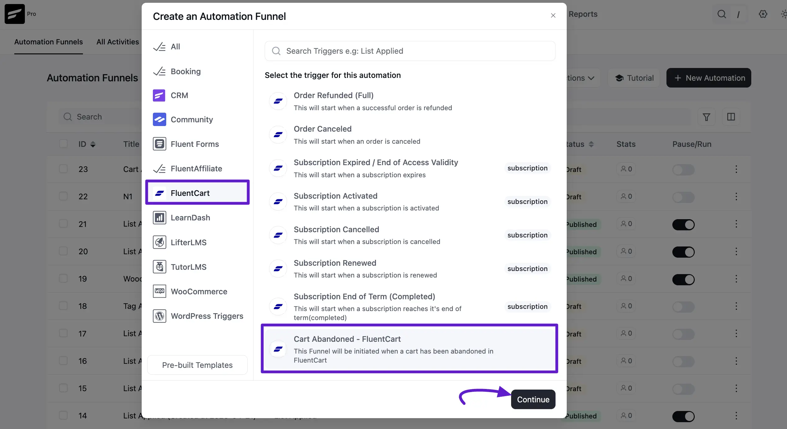Screen dimensions: 787x429
Task: Click the New Automation button
Action: (709, 78)
